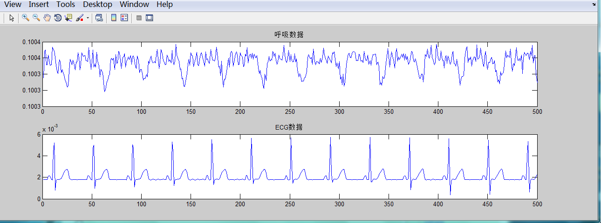Screen dimensions: 601x223
Task: Open the Help menu
Action: click(x=164, y=5)
